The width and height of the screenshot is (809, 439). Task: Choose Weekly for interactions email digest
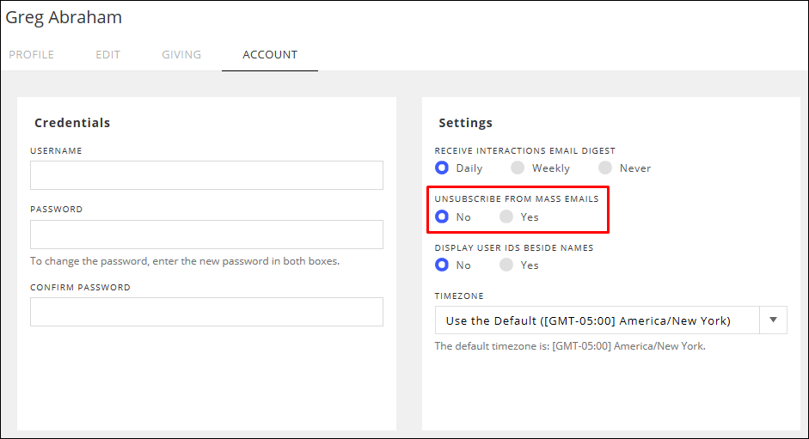518,168
